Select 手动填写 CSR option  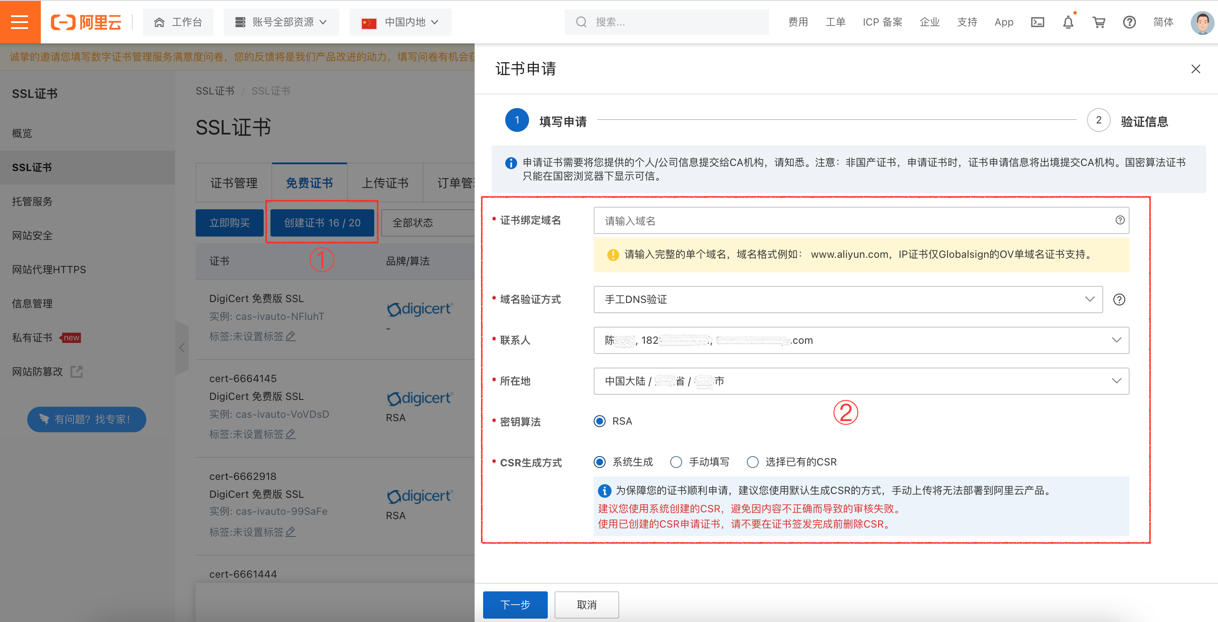(x=676, y=462)
